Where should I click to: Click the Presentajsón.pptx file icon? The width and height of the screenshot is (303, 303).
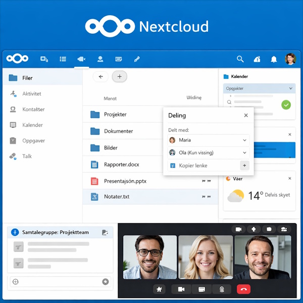[94, 181]
